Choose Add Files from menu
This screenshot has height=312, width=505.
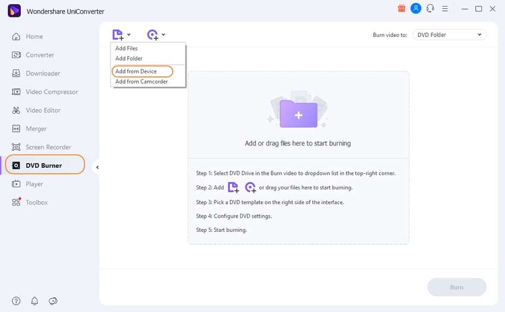click(x=127, y=48)
